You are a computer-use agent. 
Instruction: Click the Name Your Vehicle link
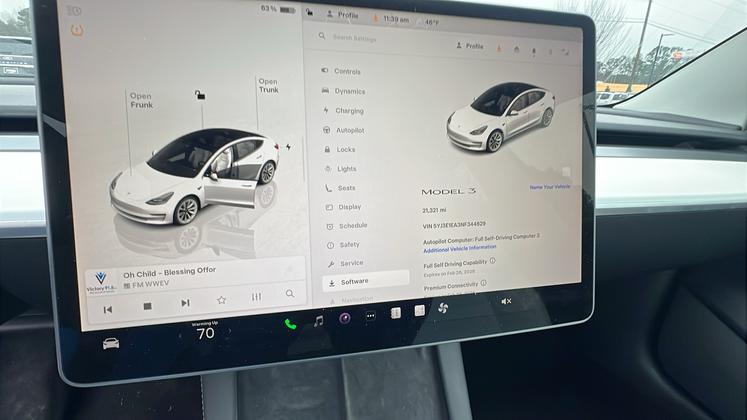550,187
